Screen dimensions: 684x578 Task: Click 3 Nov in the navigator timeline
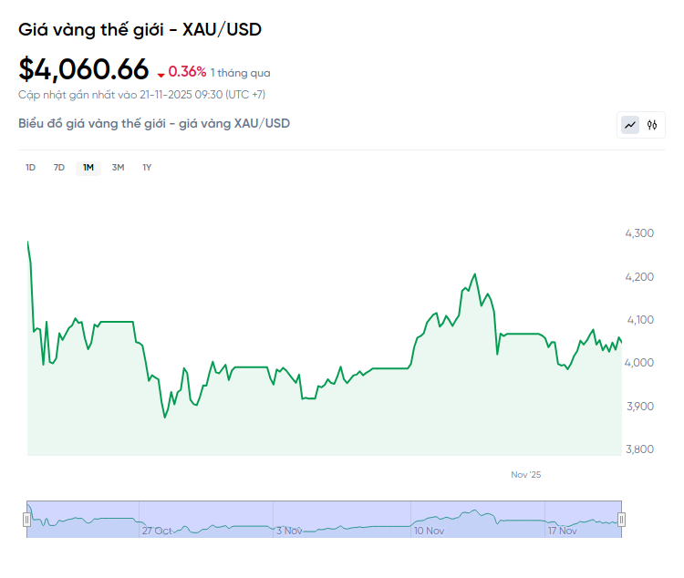290,531
